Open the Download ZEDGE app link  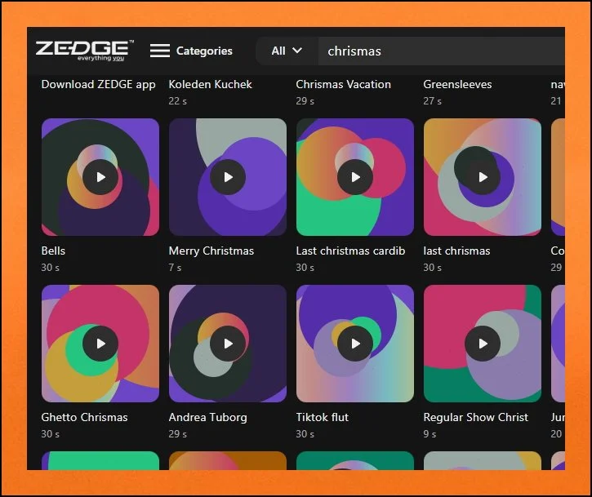(98, 84)
